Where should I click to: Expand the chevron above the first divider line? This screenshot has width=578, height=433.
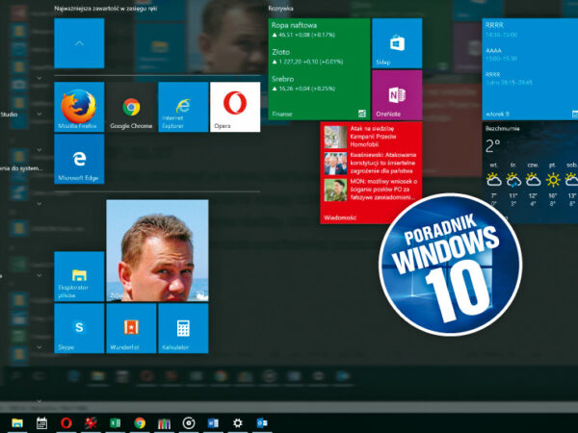[x=39, y=76]
